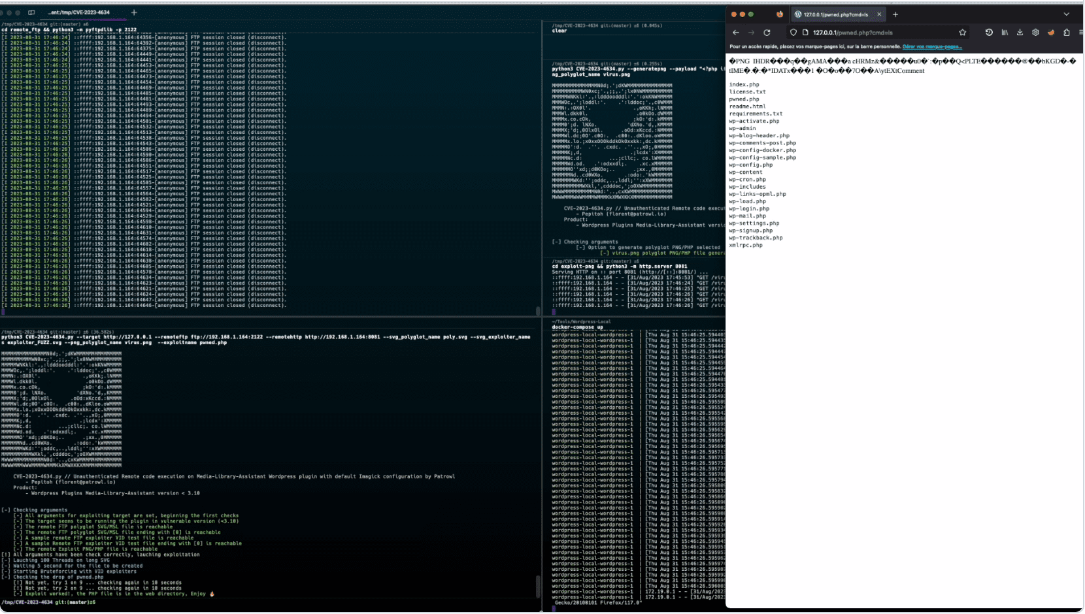1085x614 pixels.
Task: Click wp-blog-header.php in the file listing
Action: tap(759, 136)
